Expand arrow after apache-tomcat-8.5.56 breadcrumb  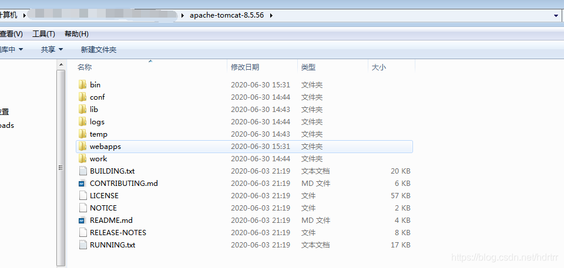pyautogui.click(x=271, y=15)
